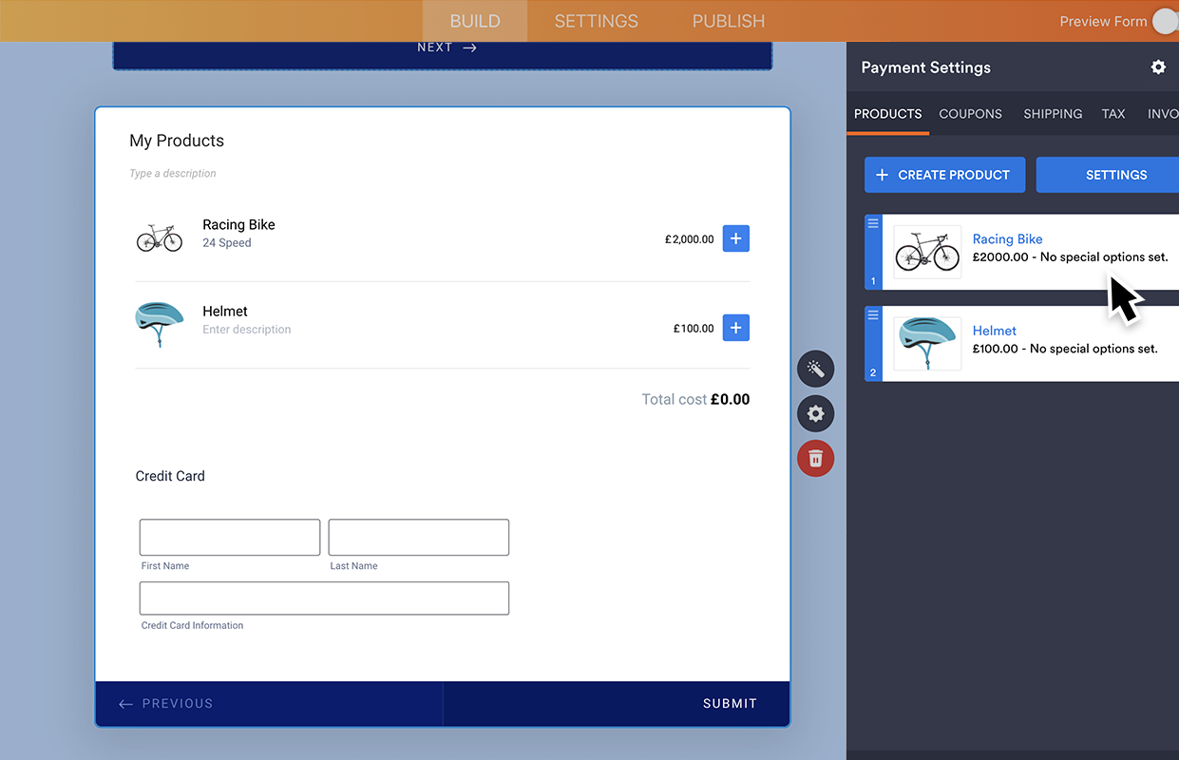
Task: Open the Shipping tab
Action: click(x=1052, y=114)
